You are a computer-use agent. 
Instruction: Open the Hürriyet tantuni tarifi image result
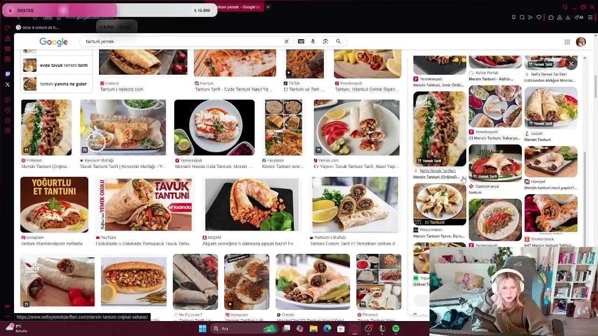[x=235, y=63]
